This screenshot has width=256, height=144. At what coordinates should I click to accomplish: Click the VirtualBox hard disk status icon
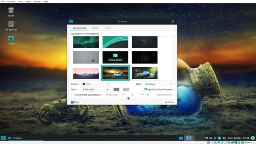point(208,142)
